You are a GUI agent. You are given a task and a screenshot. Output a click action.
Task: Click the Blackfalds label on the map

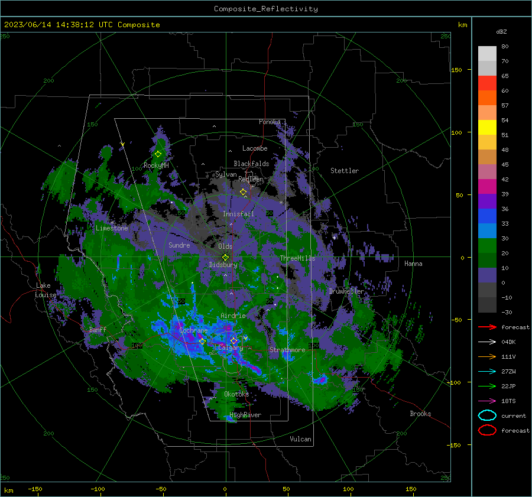coord(251,164)
